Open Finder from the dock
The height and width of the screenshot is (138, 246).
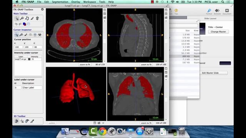tap(65, 131)
